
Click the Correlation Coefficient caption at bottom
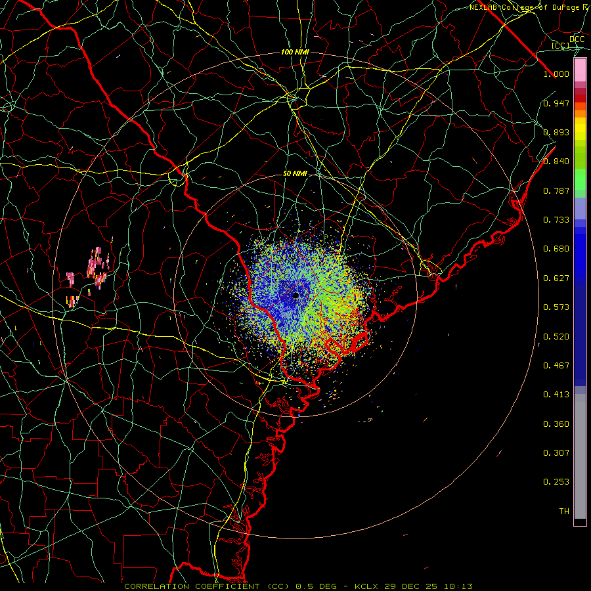(298, 586)
